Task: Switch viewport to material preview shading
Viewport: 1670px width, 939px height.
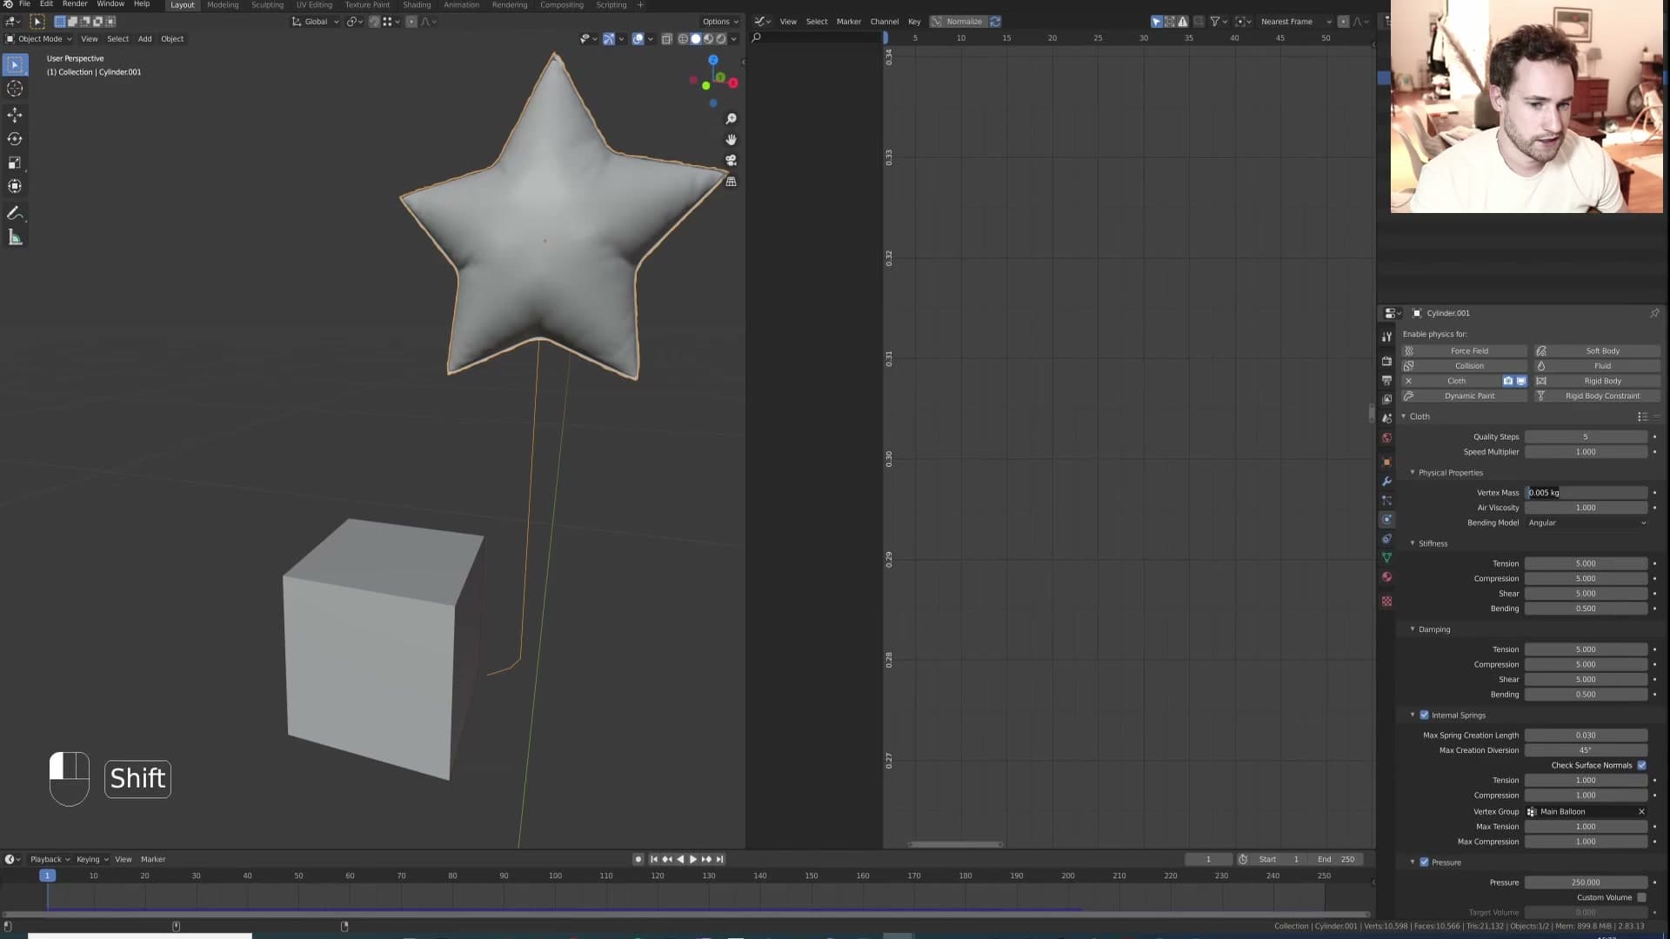Action: pos(708,39)
